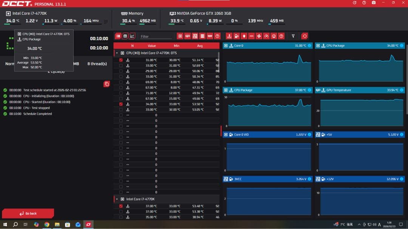Uncheck the 34.00 °C sensor row checkbox
The image size is (408, 229).
pos(121,104)
